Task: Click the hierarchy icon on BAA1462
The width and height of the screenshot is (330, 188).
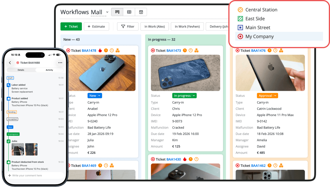Action: pyautogui.click(x=281, y=165)
